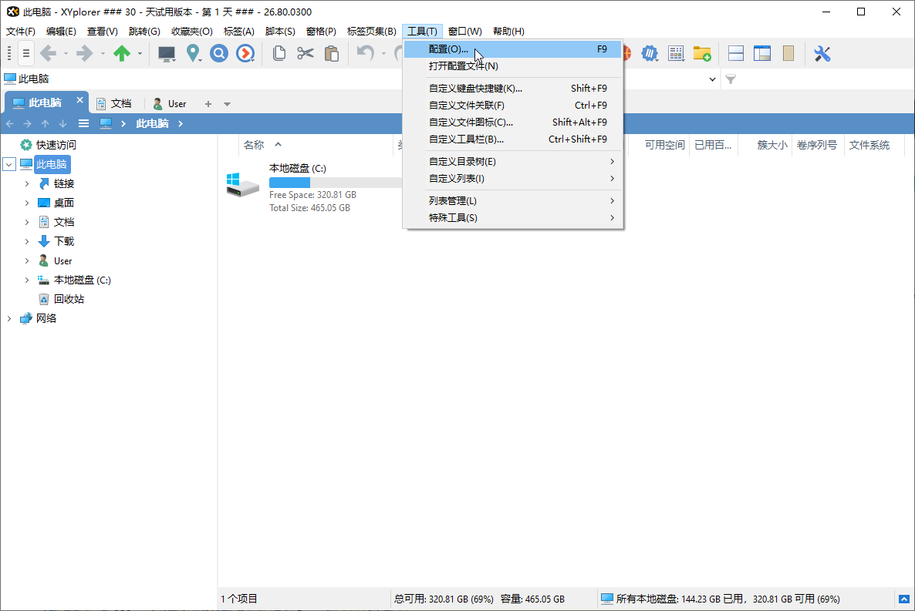This screenshot has height=611, width=915.
Task: Click the filter funnel icon
Action: pos(731,79)
